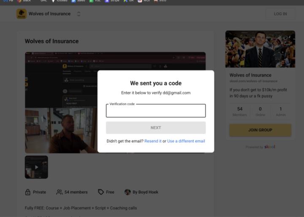Screen dimensions: 304x217
Task: Click the 54 members people icon
Action: pyautogui.click(x=59, y=192)
